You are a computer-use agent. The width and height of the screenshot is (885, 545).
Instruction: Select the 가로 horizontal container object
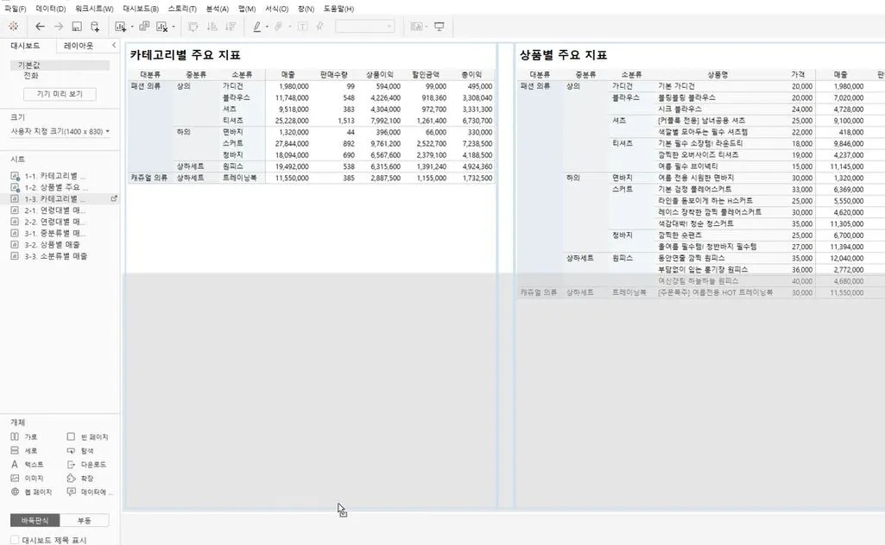(x=23, y=437)
